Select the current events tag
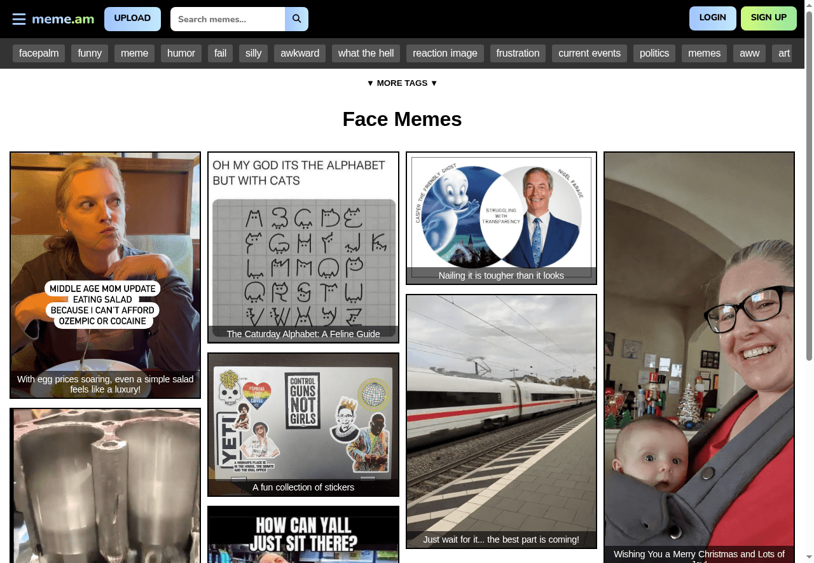Viewport: 814px width, 563px height. click(589, 53)
